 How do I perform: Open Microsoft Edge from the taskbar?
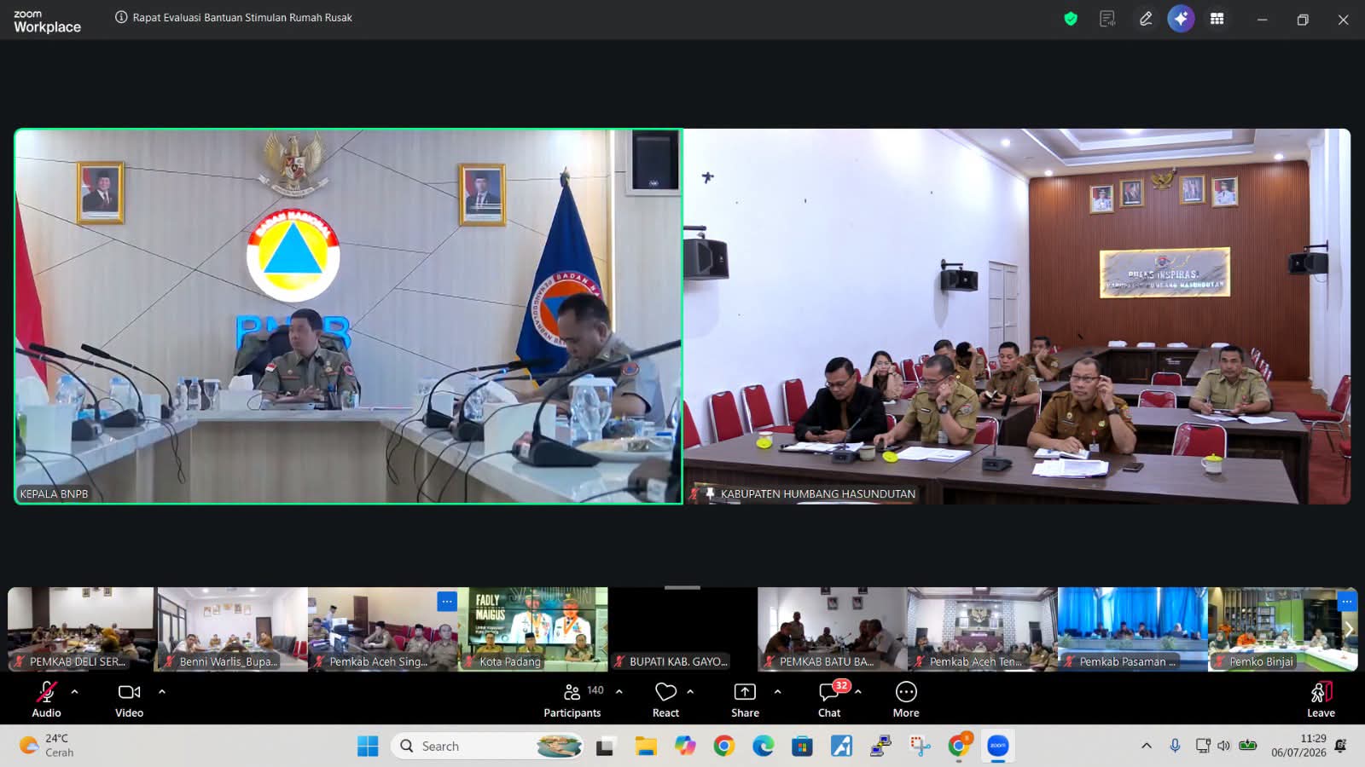pyautogui.click(x=763, y=746)
